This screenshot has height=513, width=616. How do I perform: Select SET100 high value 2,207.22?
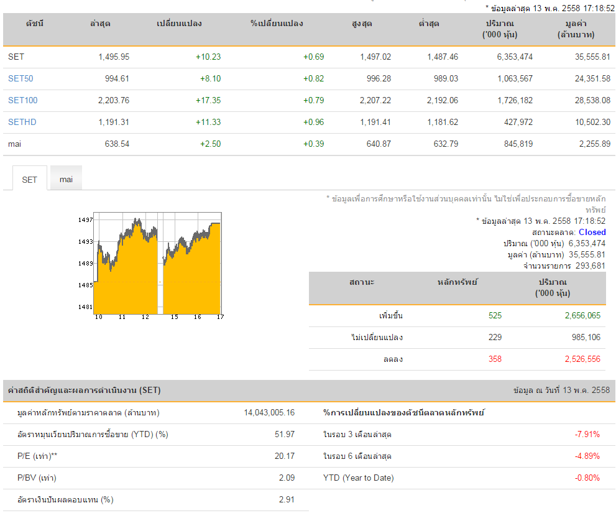click(x=375, y=100)
